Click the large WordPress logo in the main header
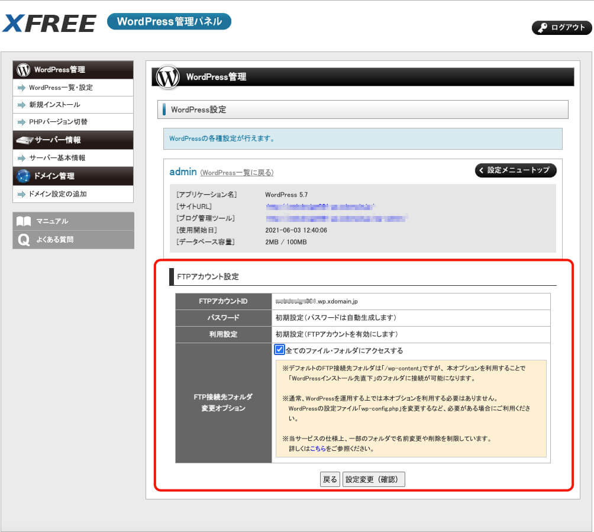The image size is (594, 532). [x=168, y=77]
